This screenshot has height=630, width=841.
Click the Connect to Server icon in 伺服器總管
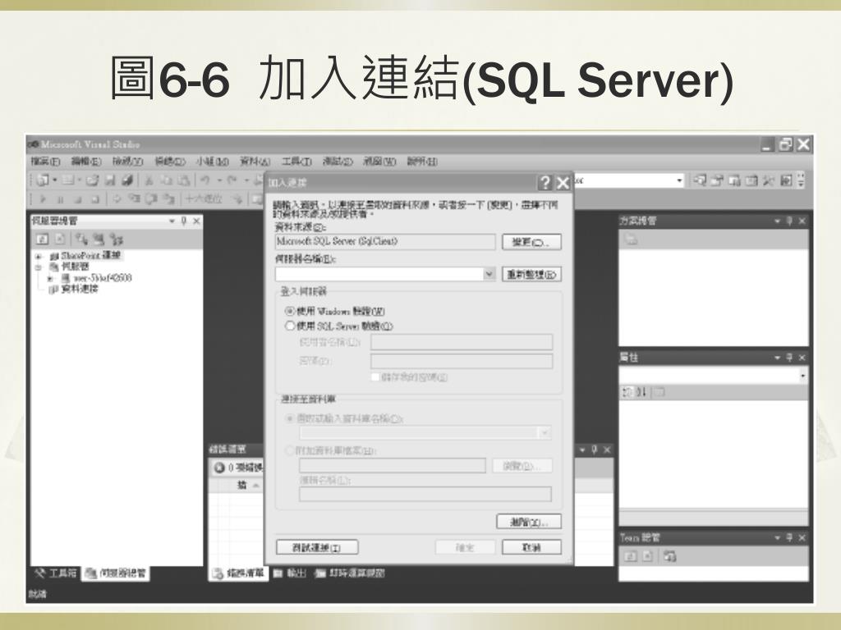click(x=99, y=239)
